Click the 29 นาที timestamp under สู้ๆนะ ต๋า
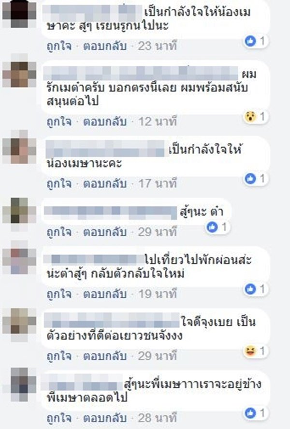Image resolution: width=290 pixels, height=429 pixels. point(157,232)
